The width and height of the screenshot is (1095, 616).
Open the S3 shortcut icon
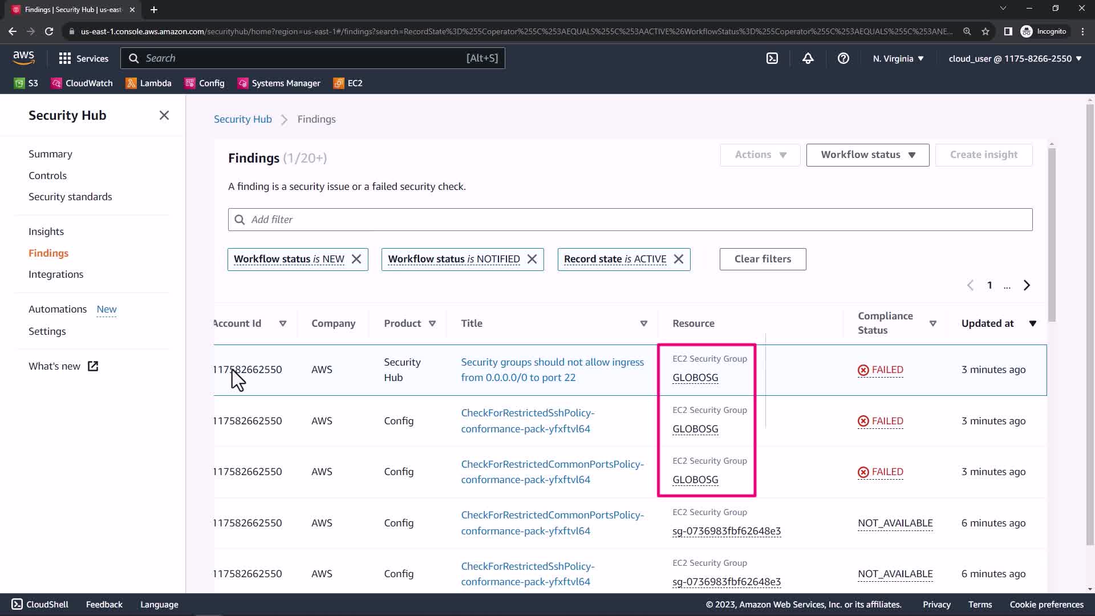(x=19, y=83)
